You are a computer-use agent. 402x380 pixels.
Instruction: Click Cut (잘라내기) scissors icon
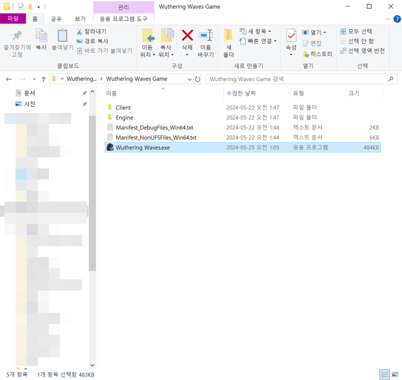79,31
